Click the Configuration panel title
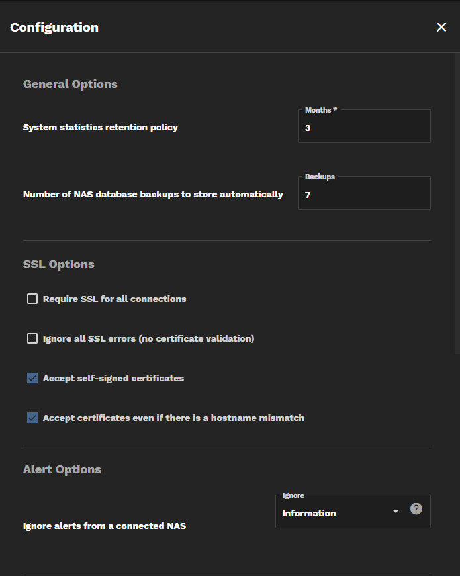 point(54,27)
